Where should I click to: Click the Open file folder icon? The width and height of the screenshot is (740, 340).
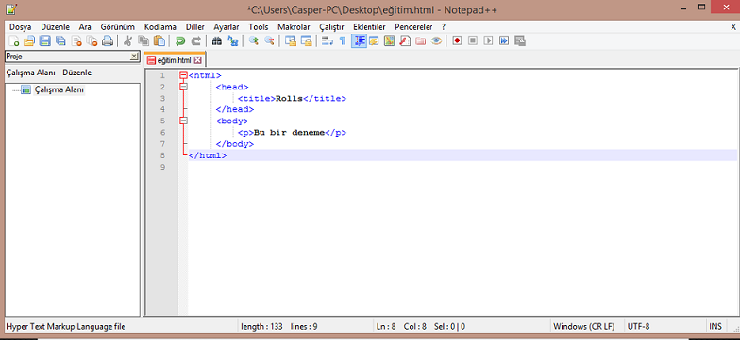click(x=29, y=41)
